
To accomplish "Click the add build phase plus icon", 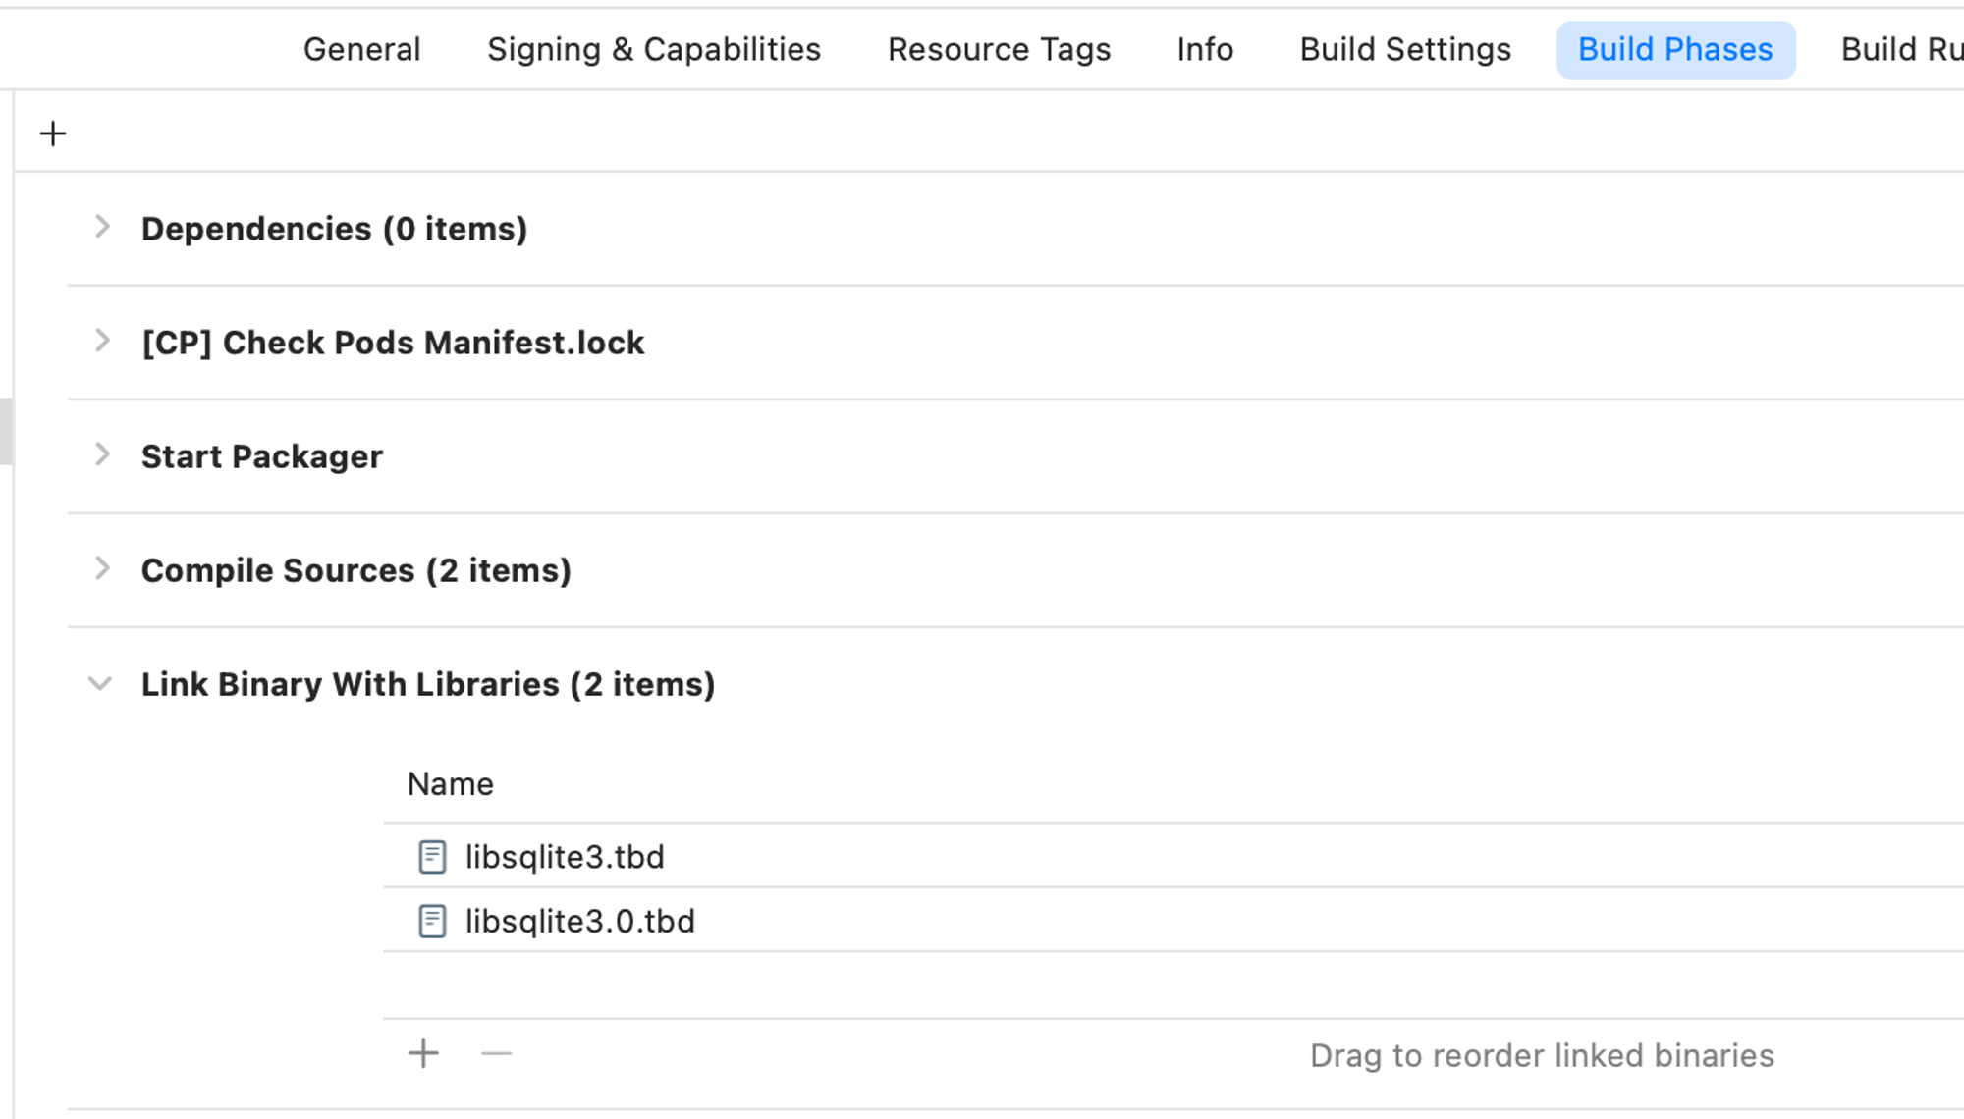I will [x=53, y=133].
